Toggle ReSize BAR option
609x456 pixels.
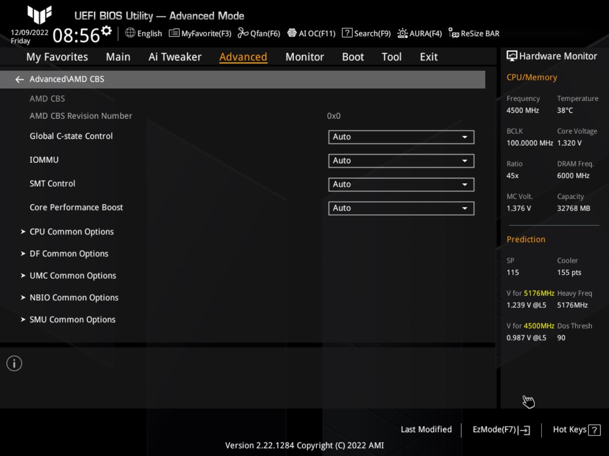tap(474, 33)
